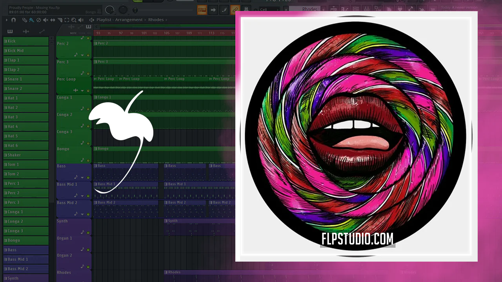Image resolution: width=502 pixels, height=282 pixels.
Task: Select the Tom 2 pattern in the picker
Action: click(x=26, y=174)
